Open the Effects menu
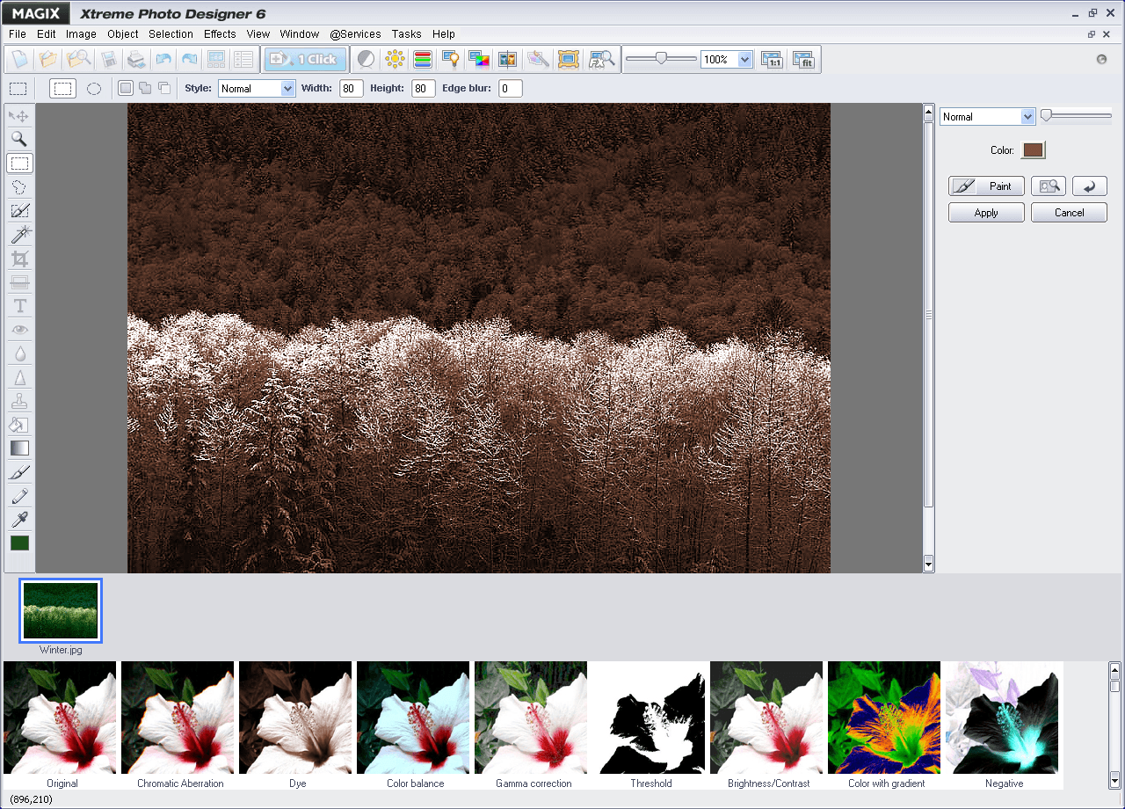The width and height of the screenshot is (1125, 809). tap(219, 34)
